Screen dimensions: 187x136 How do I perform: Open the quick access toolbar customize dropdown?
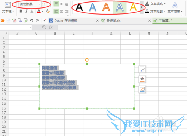click(x=45, y=20)
